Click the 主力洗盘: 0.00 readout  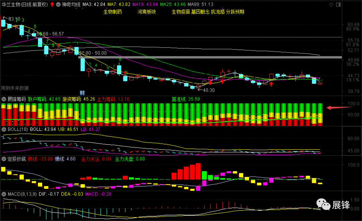pos(130,159)
